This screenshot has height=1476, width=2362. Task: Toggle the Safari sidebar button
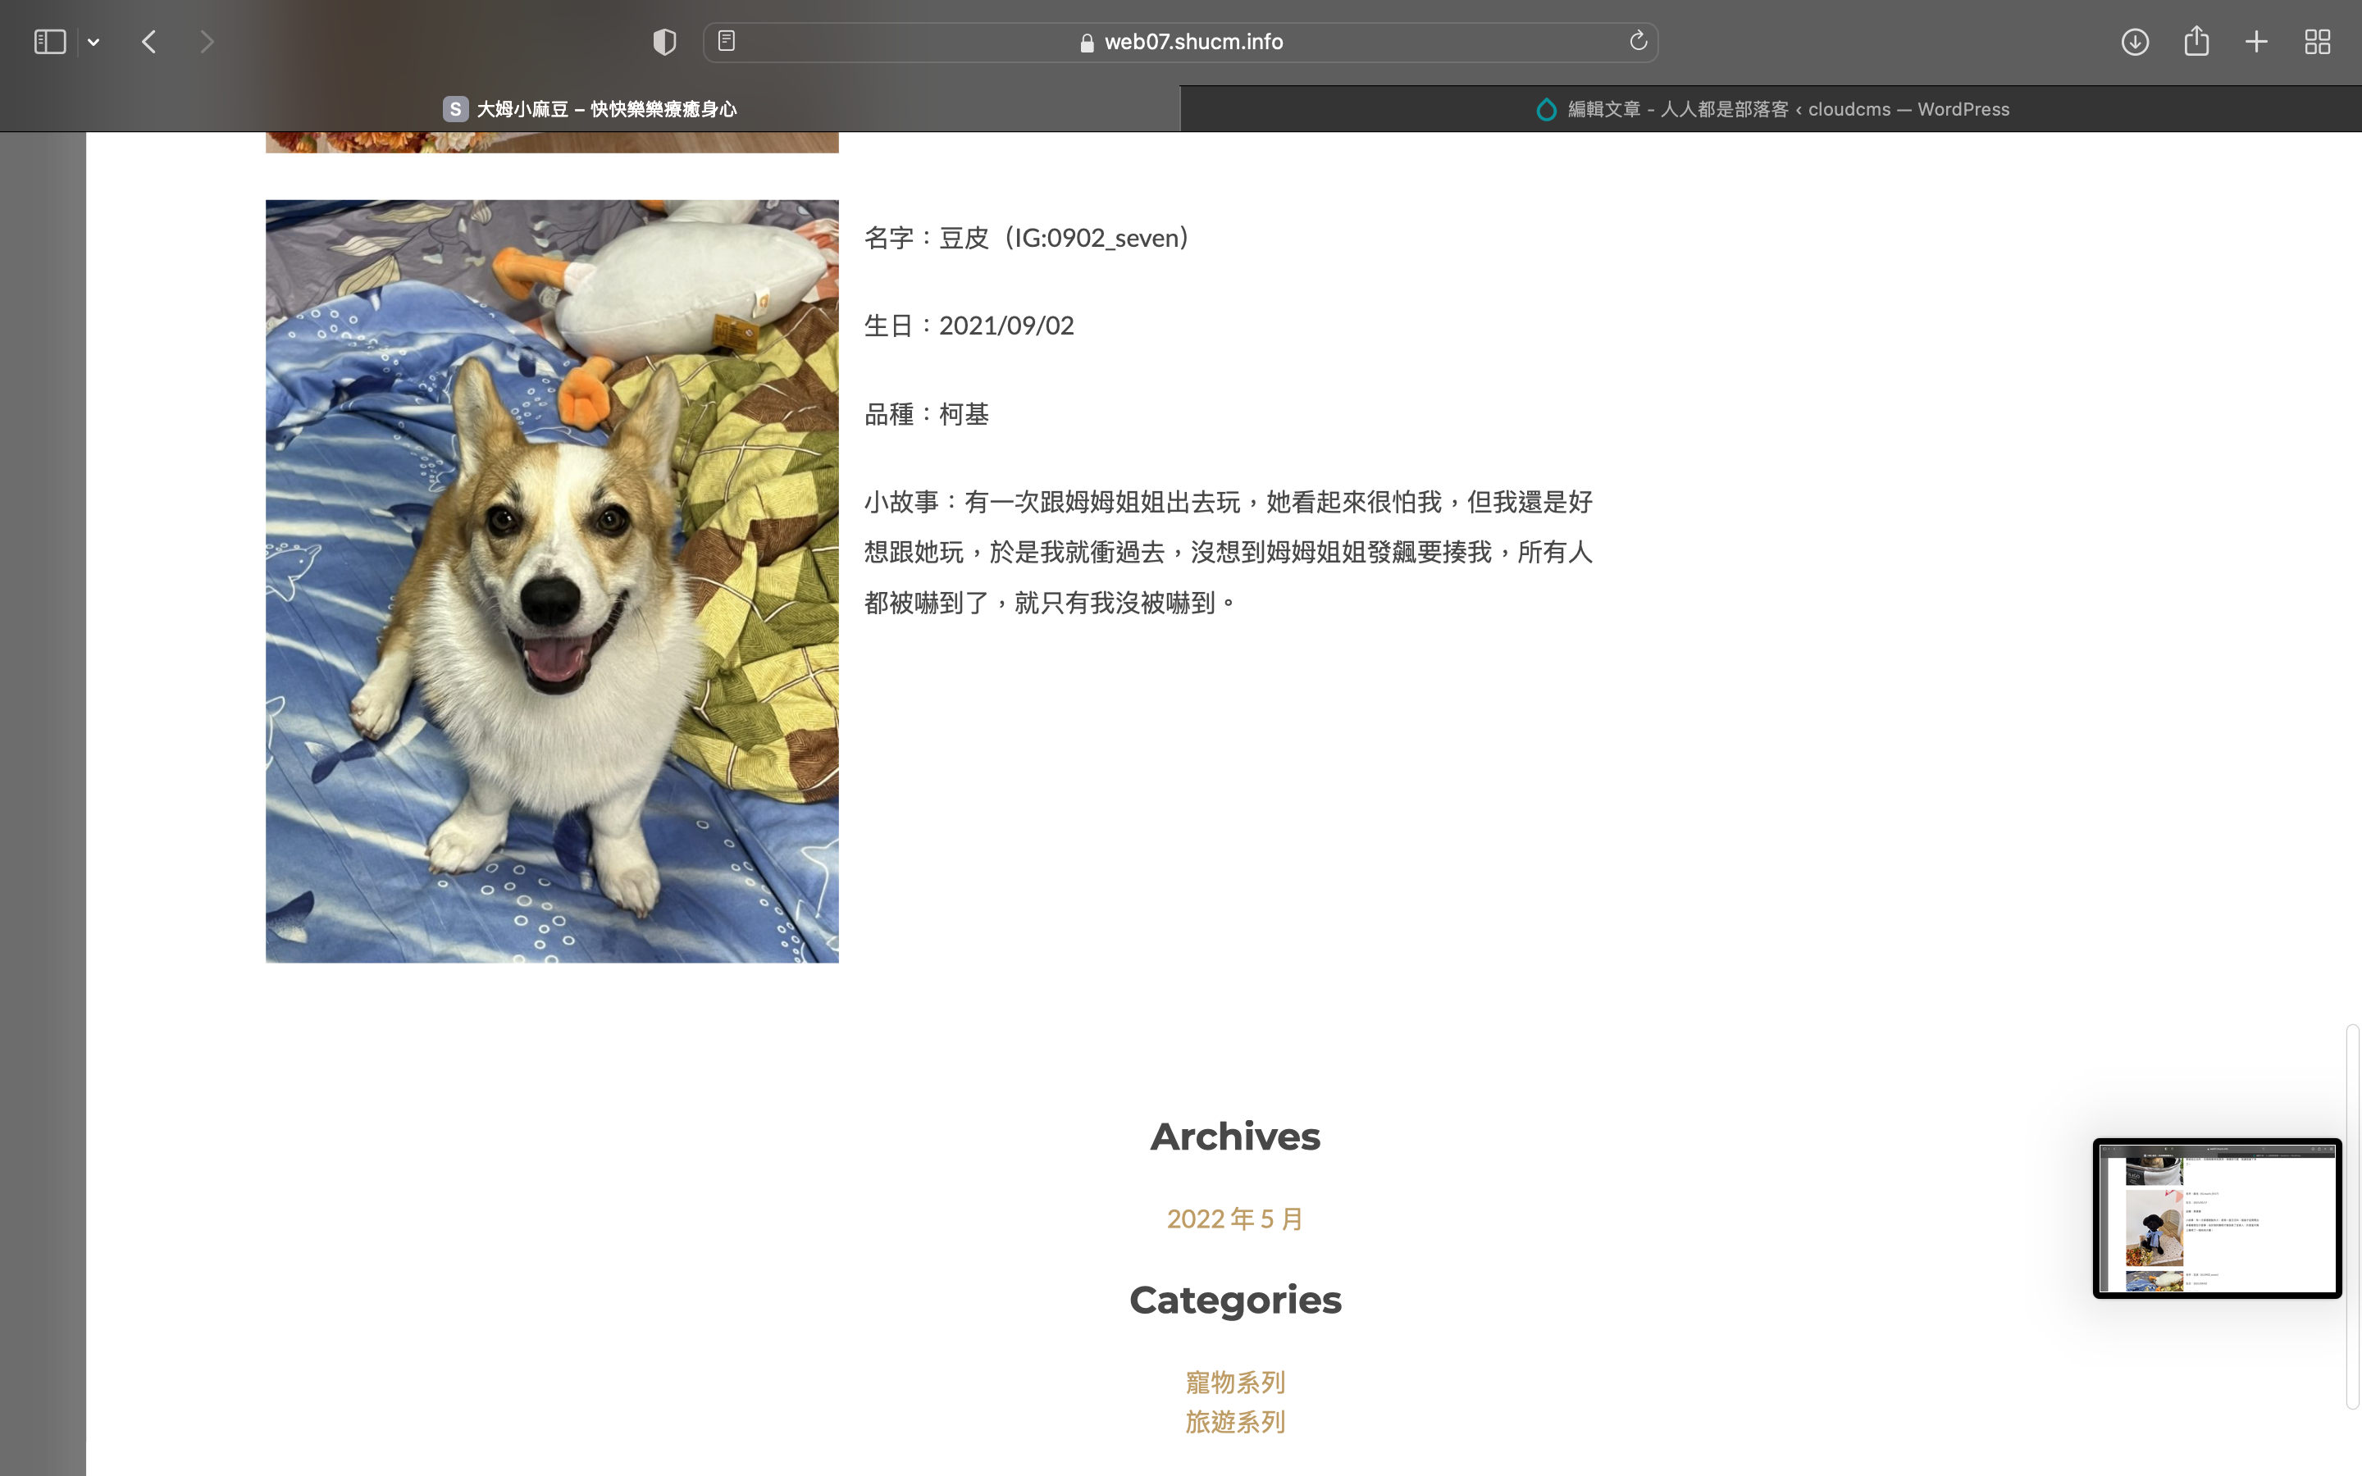click(50, 42)
